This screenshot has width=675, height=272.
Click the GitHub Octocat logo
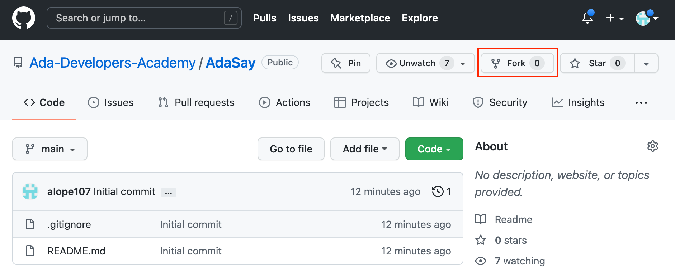click(x=24, y=18)
